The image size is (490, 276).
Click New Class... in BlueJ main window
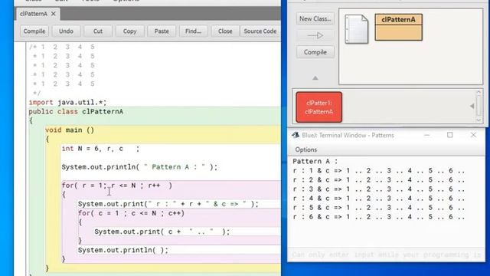pos(315,18)
